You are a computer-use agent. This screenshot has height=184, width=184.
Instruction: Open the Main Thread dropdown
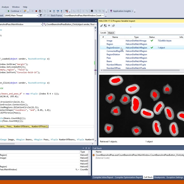[37, 15]
